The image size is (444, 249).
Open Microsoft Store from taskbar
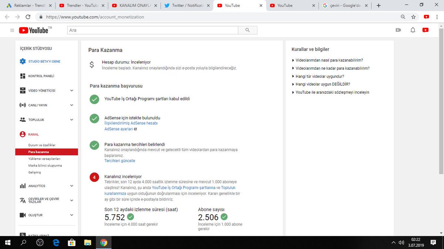point(72,242)
